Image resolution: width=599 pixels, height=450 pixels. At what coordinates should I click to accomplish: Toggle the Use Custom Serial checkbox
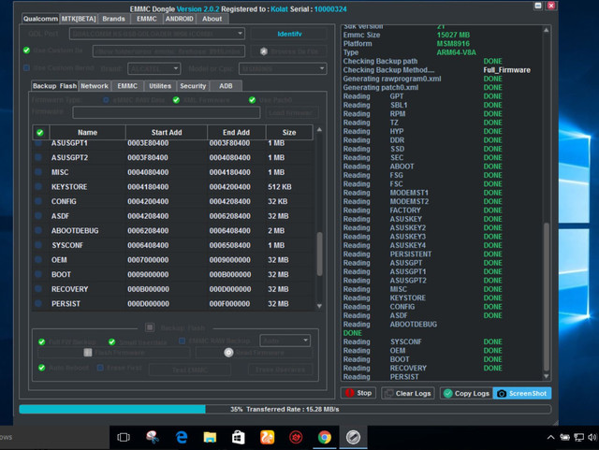(26, 68)
